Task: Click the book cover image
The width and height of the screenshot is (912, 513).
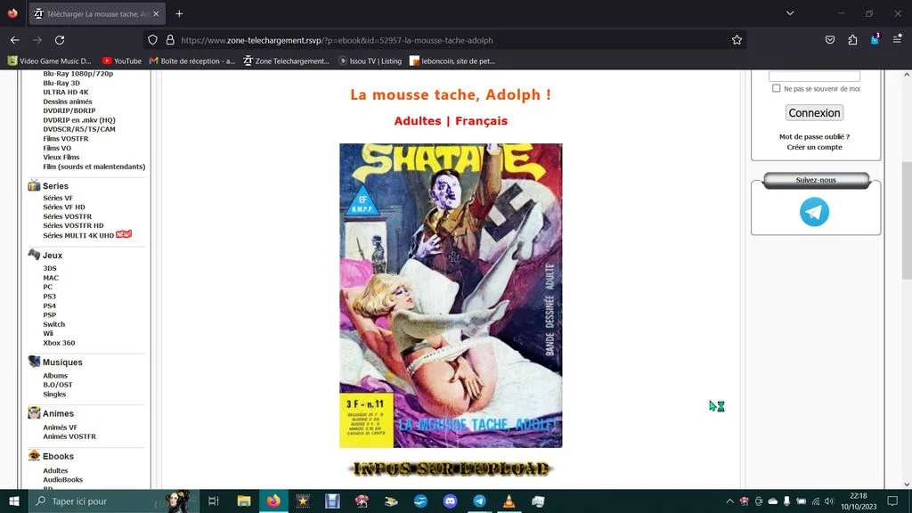Action: click(x=451, y=296)
